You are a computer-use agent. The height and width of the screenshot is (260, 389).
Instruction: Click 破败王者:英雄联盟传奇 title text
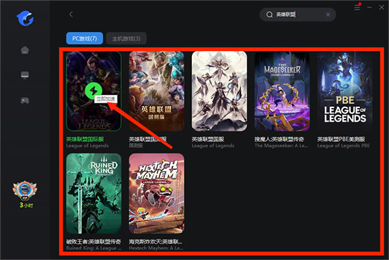(x=93, y=241)
